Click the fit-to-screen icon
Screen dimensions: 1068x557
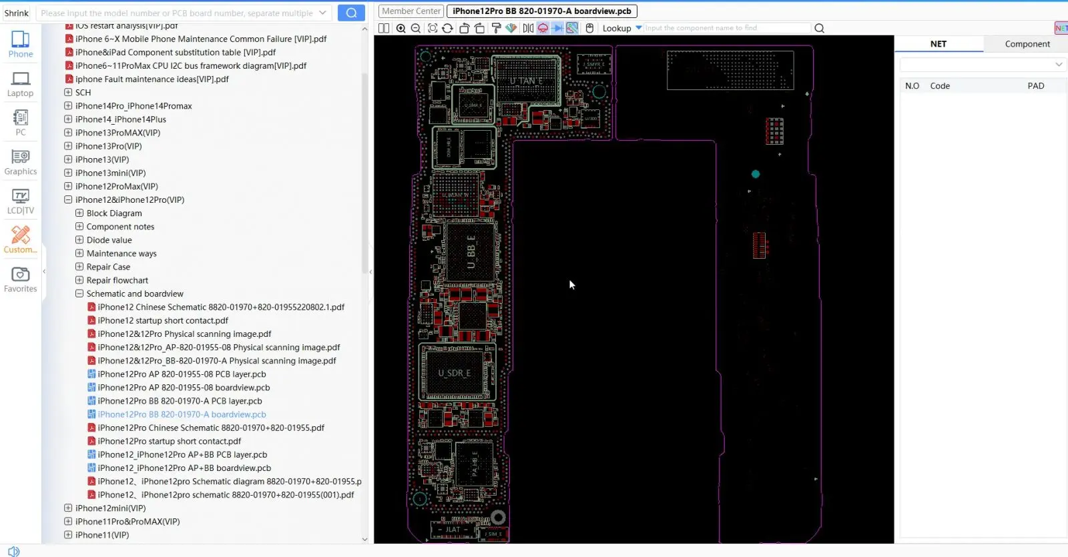tap(433, 28)
